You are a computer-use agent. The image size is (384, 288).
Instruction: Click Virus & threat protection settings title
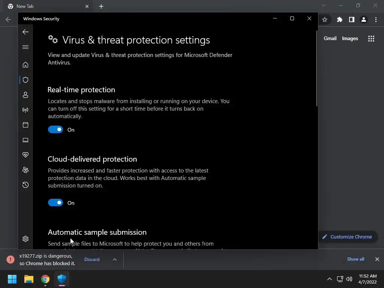136,40
